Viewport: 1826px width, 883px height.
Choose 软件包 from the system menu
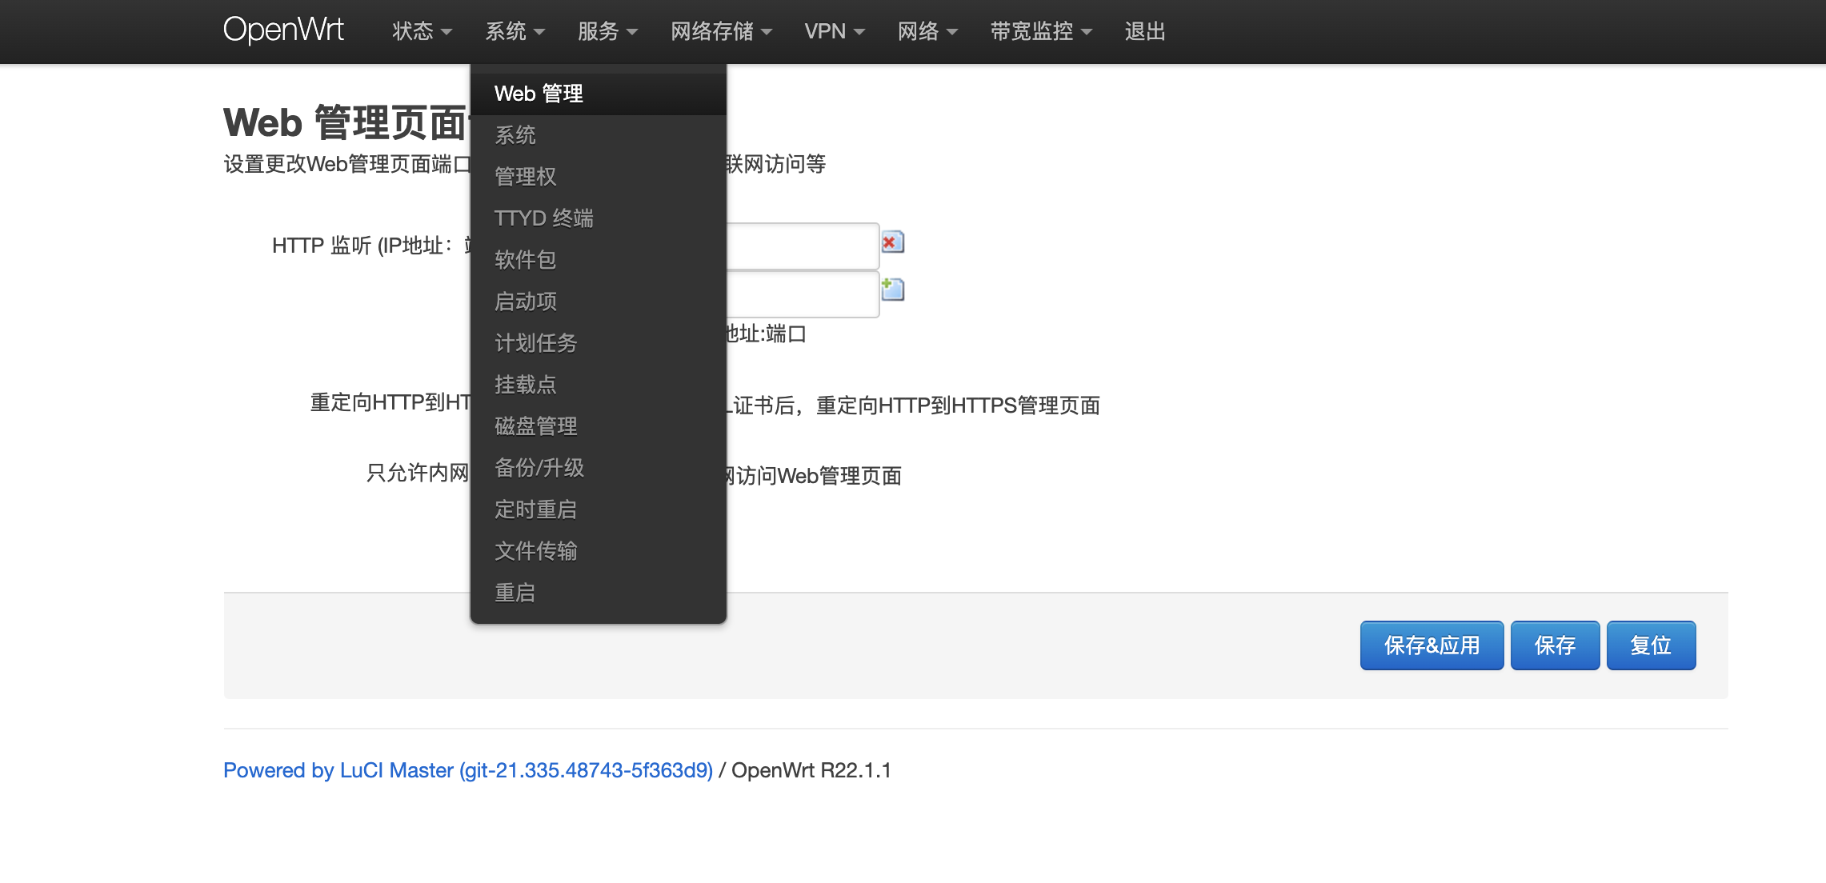(599, 260)
